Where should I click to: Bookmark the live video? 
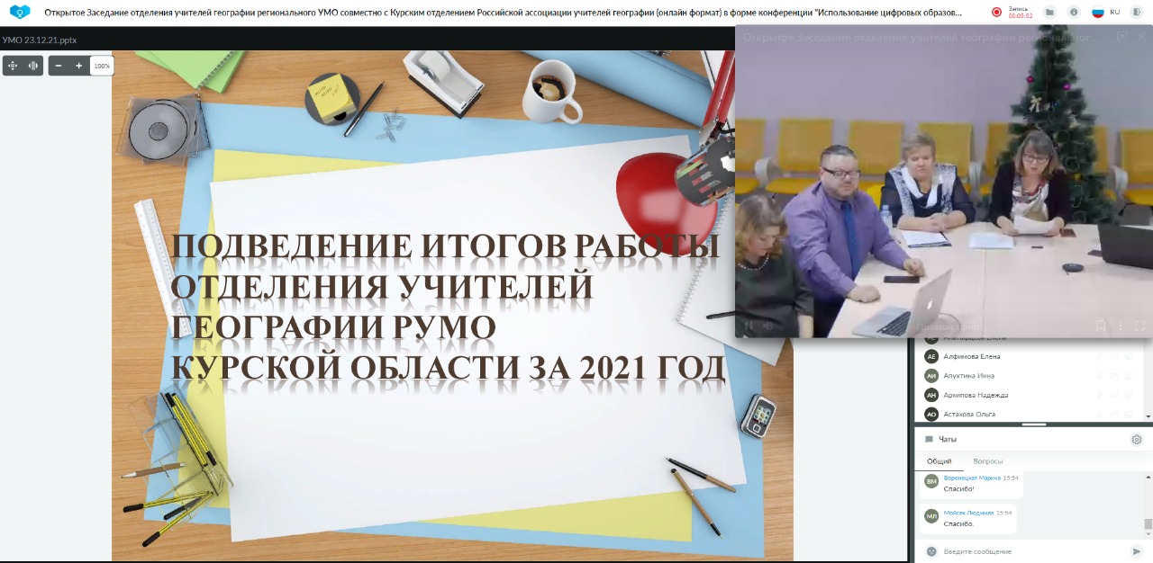tap(1101, 326)
